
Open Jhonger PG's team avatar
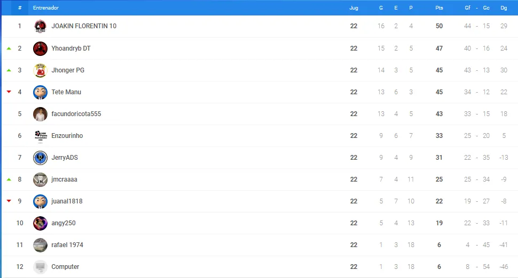point(40,70)
